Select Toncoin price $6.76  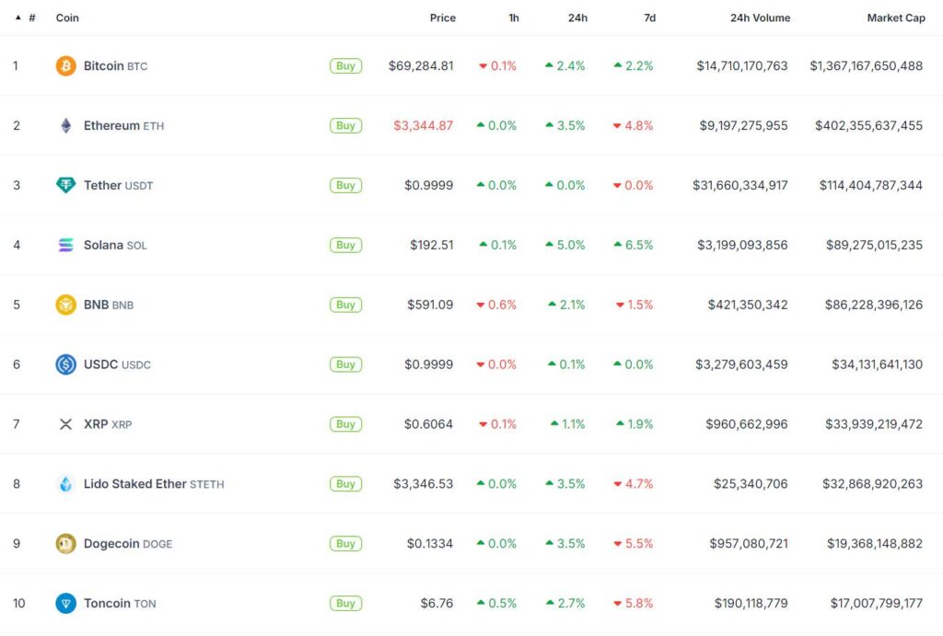click(x=437, y=603)
